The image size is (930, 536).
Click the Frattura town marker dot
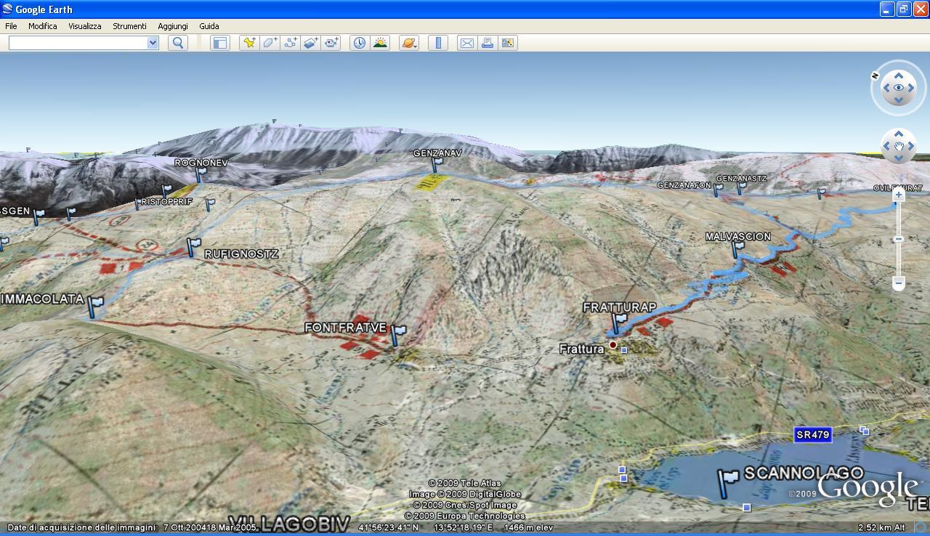pos(613,345)
